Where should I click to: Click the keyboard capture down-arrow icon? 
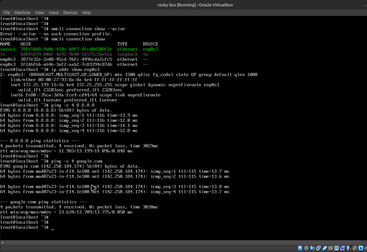pos(361,248)
